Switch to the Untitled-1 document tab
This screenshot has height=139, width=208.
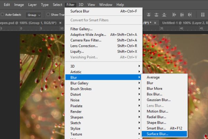(185, 23)
